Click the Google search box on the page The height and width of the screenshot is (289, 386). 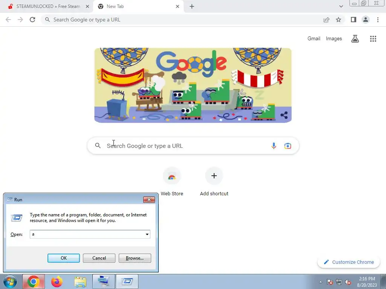(x=193, y=146)
